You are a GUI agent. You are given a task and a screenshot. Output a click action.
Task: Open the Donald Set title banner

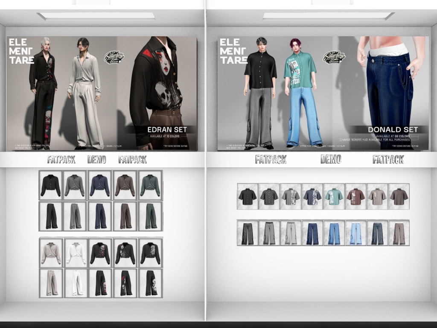[x=392, y=129]
